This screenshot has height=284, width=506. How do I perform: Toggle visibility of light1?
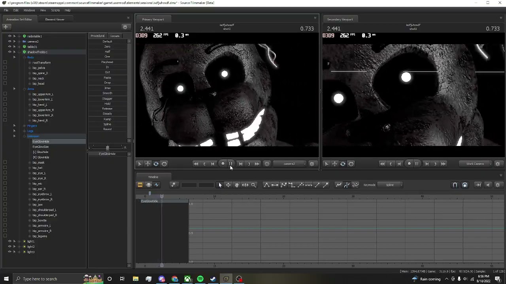(x=10, y=241)
